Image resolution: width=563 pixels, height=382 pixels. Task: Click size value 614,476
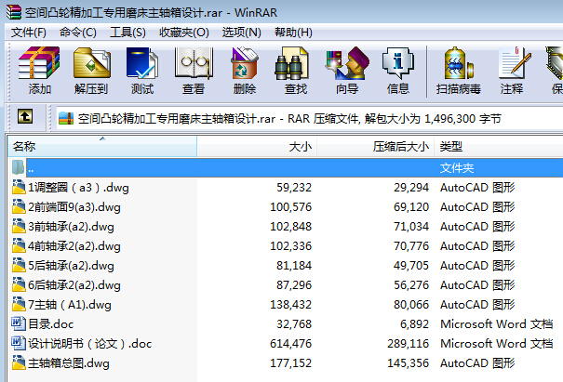tap(291, 344)
